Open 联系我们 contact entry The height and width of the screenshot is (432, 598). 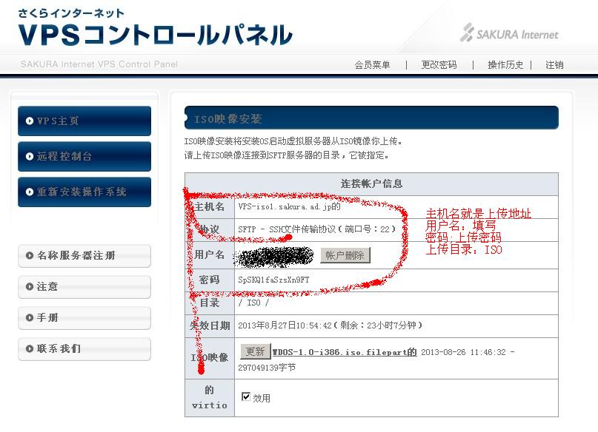point(84,348)
